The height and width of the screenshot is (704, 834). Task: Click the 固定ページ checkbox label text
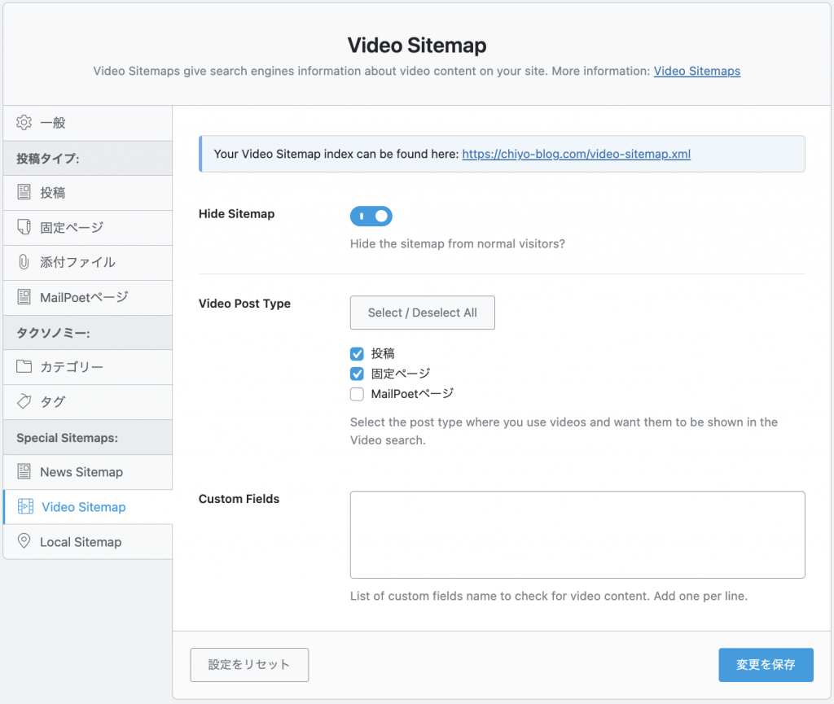pos(401,374)
